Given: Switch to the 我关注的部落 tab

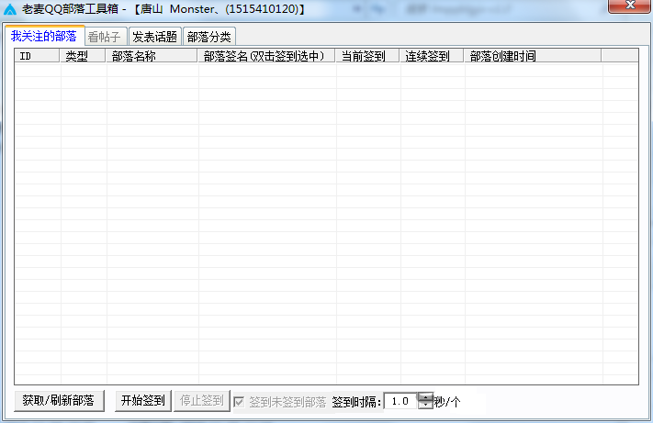Looking at the screenshot, I should 43,36.
